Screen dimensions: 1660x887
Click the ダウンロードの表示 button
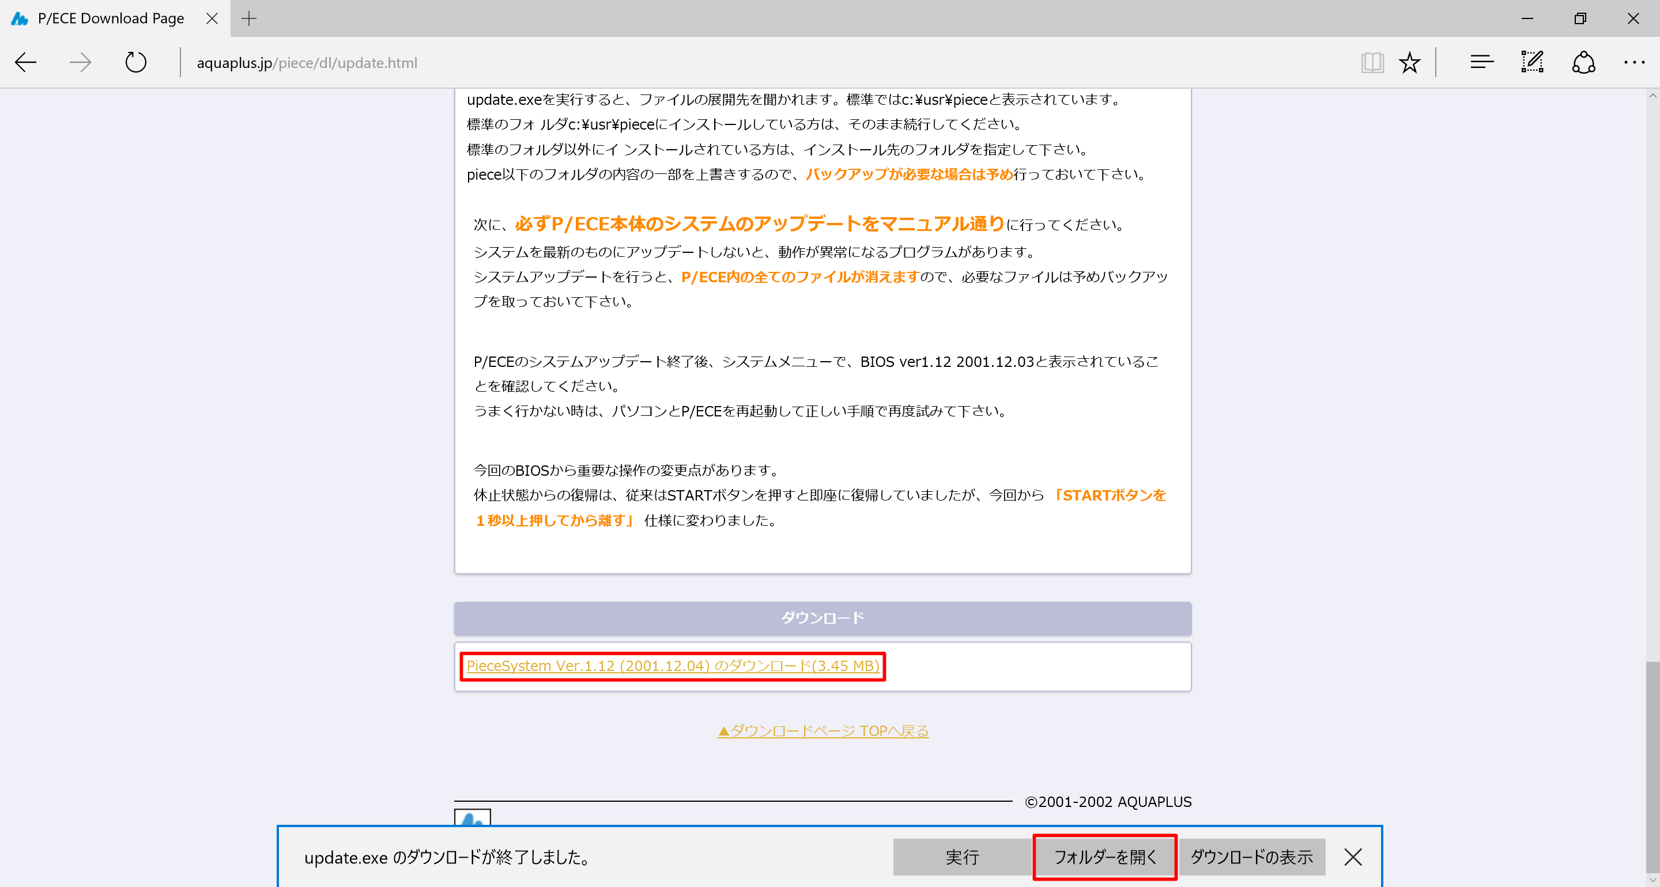[1251, 856]
